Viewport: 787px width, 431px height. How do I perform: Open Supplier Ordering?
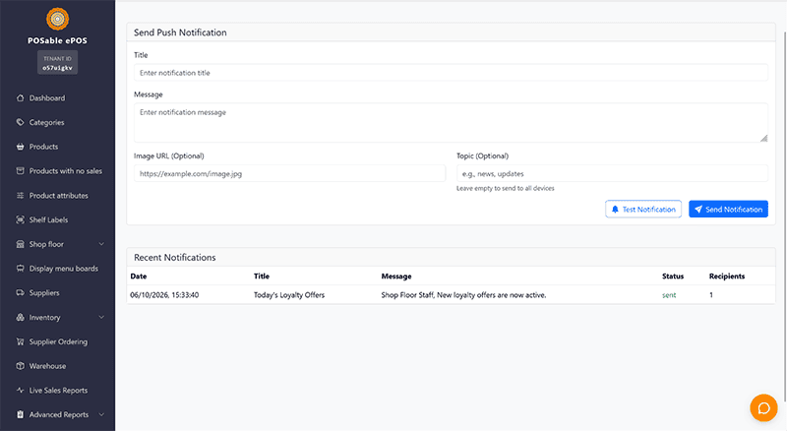(57, 341)
